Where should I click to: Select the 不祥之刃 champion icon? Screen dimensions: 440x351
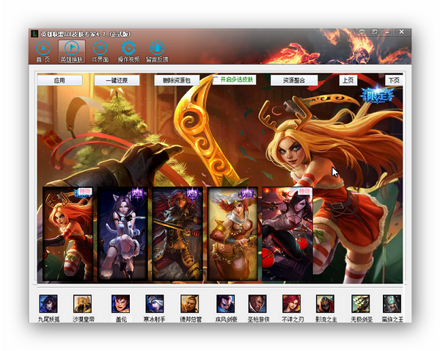pos(292,304)
